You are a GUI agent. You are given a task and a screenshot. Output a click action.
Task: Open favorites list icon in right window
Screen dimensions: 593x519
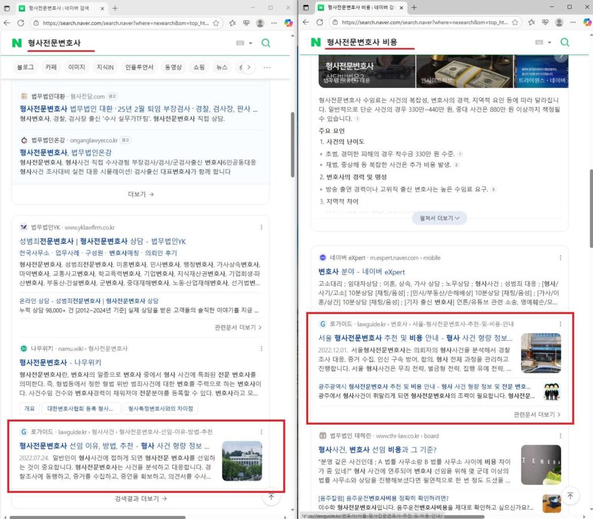[x=532, y=23]
